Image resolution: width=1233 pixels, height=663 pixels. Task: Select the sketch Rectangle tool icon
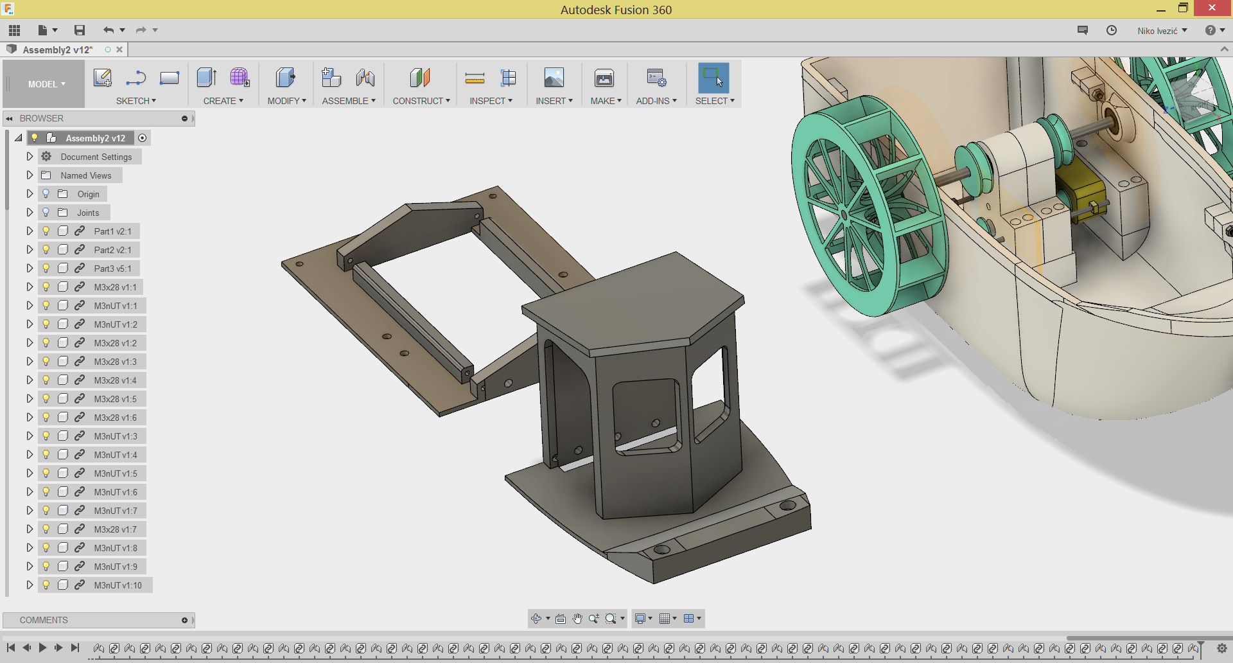click(170, 78)
